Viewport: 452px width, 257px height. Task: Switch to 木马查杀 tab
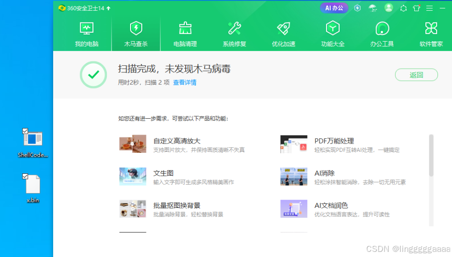136,34
